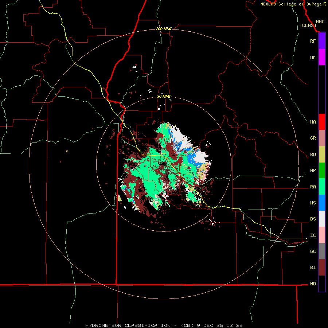Click the DS legend label
328x328 pixels.
[313, 219]
